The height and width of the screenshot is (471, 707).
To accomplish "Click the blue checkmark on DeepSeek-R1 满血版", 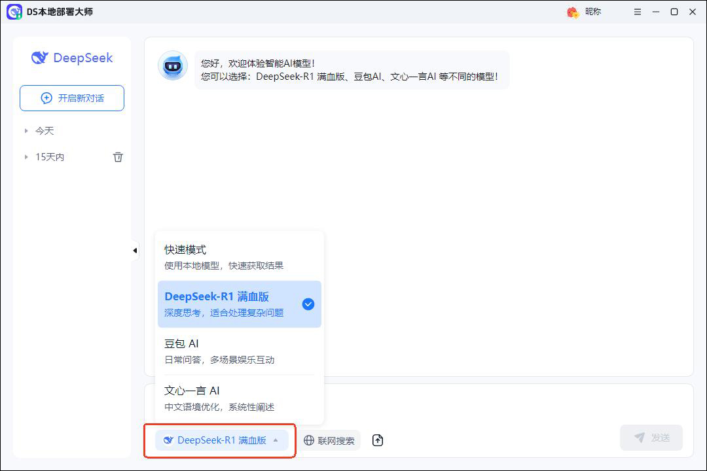I will (x=308, y=304).
